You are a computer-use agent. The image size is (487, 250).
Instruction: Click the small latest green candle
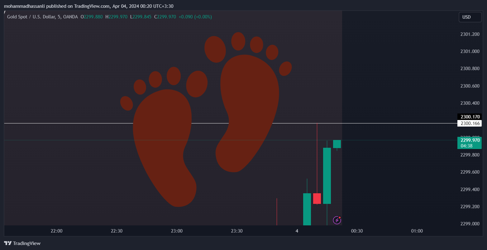(x=337, y=144)
